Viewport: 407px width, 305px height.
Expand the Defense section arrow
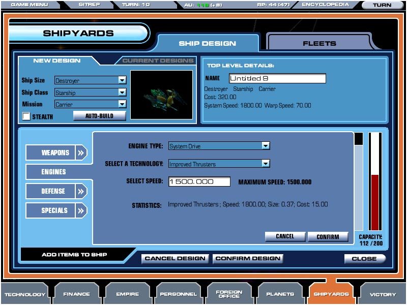[81, 191]
